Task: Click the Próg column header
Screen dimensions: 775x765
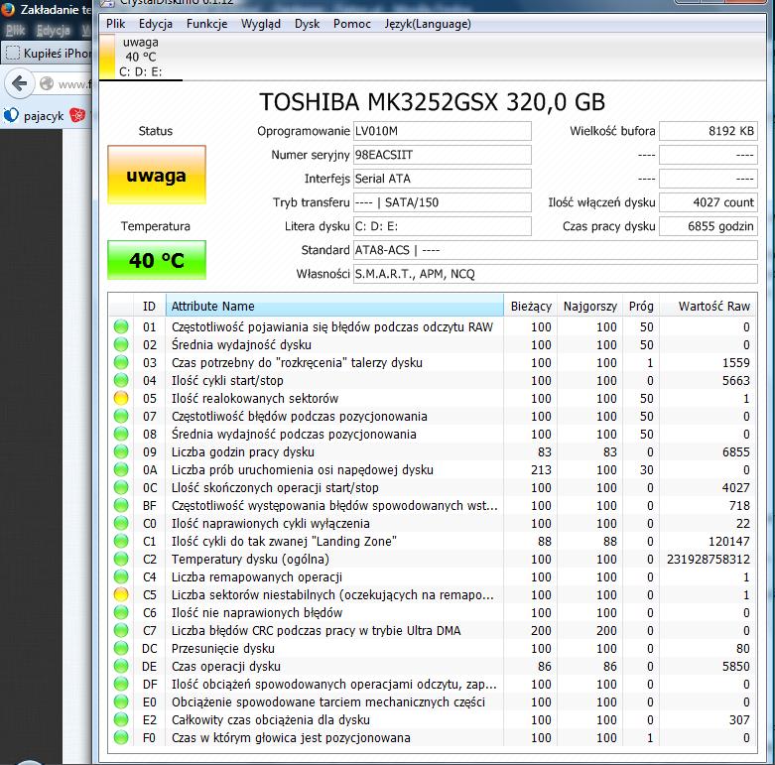Action: (x=641, y=306)
